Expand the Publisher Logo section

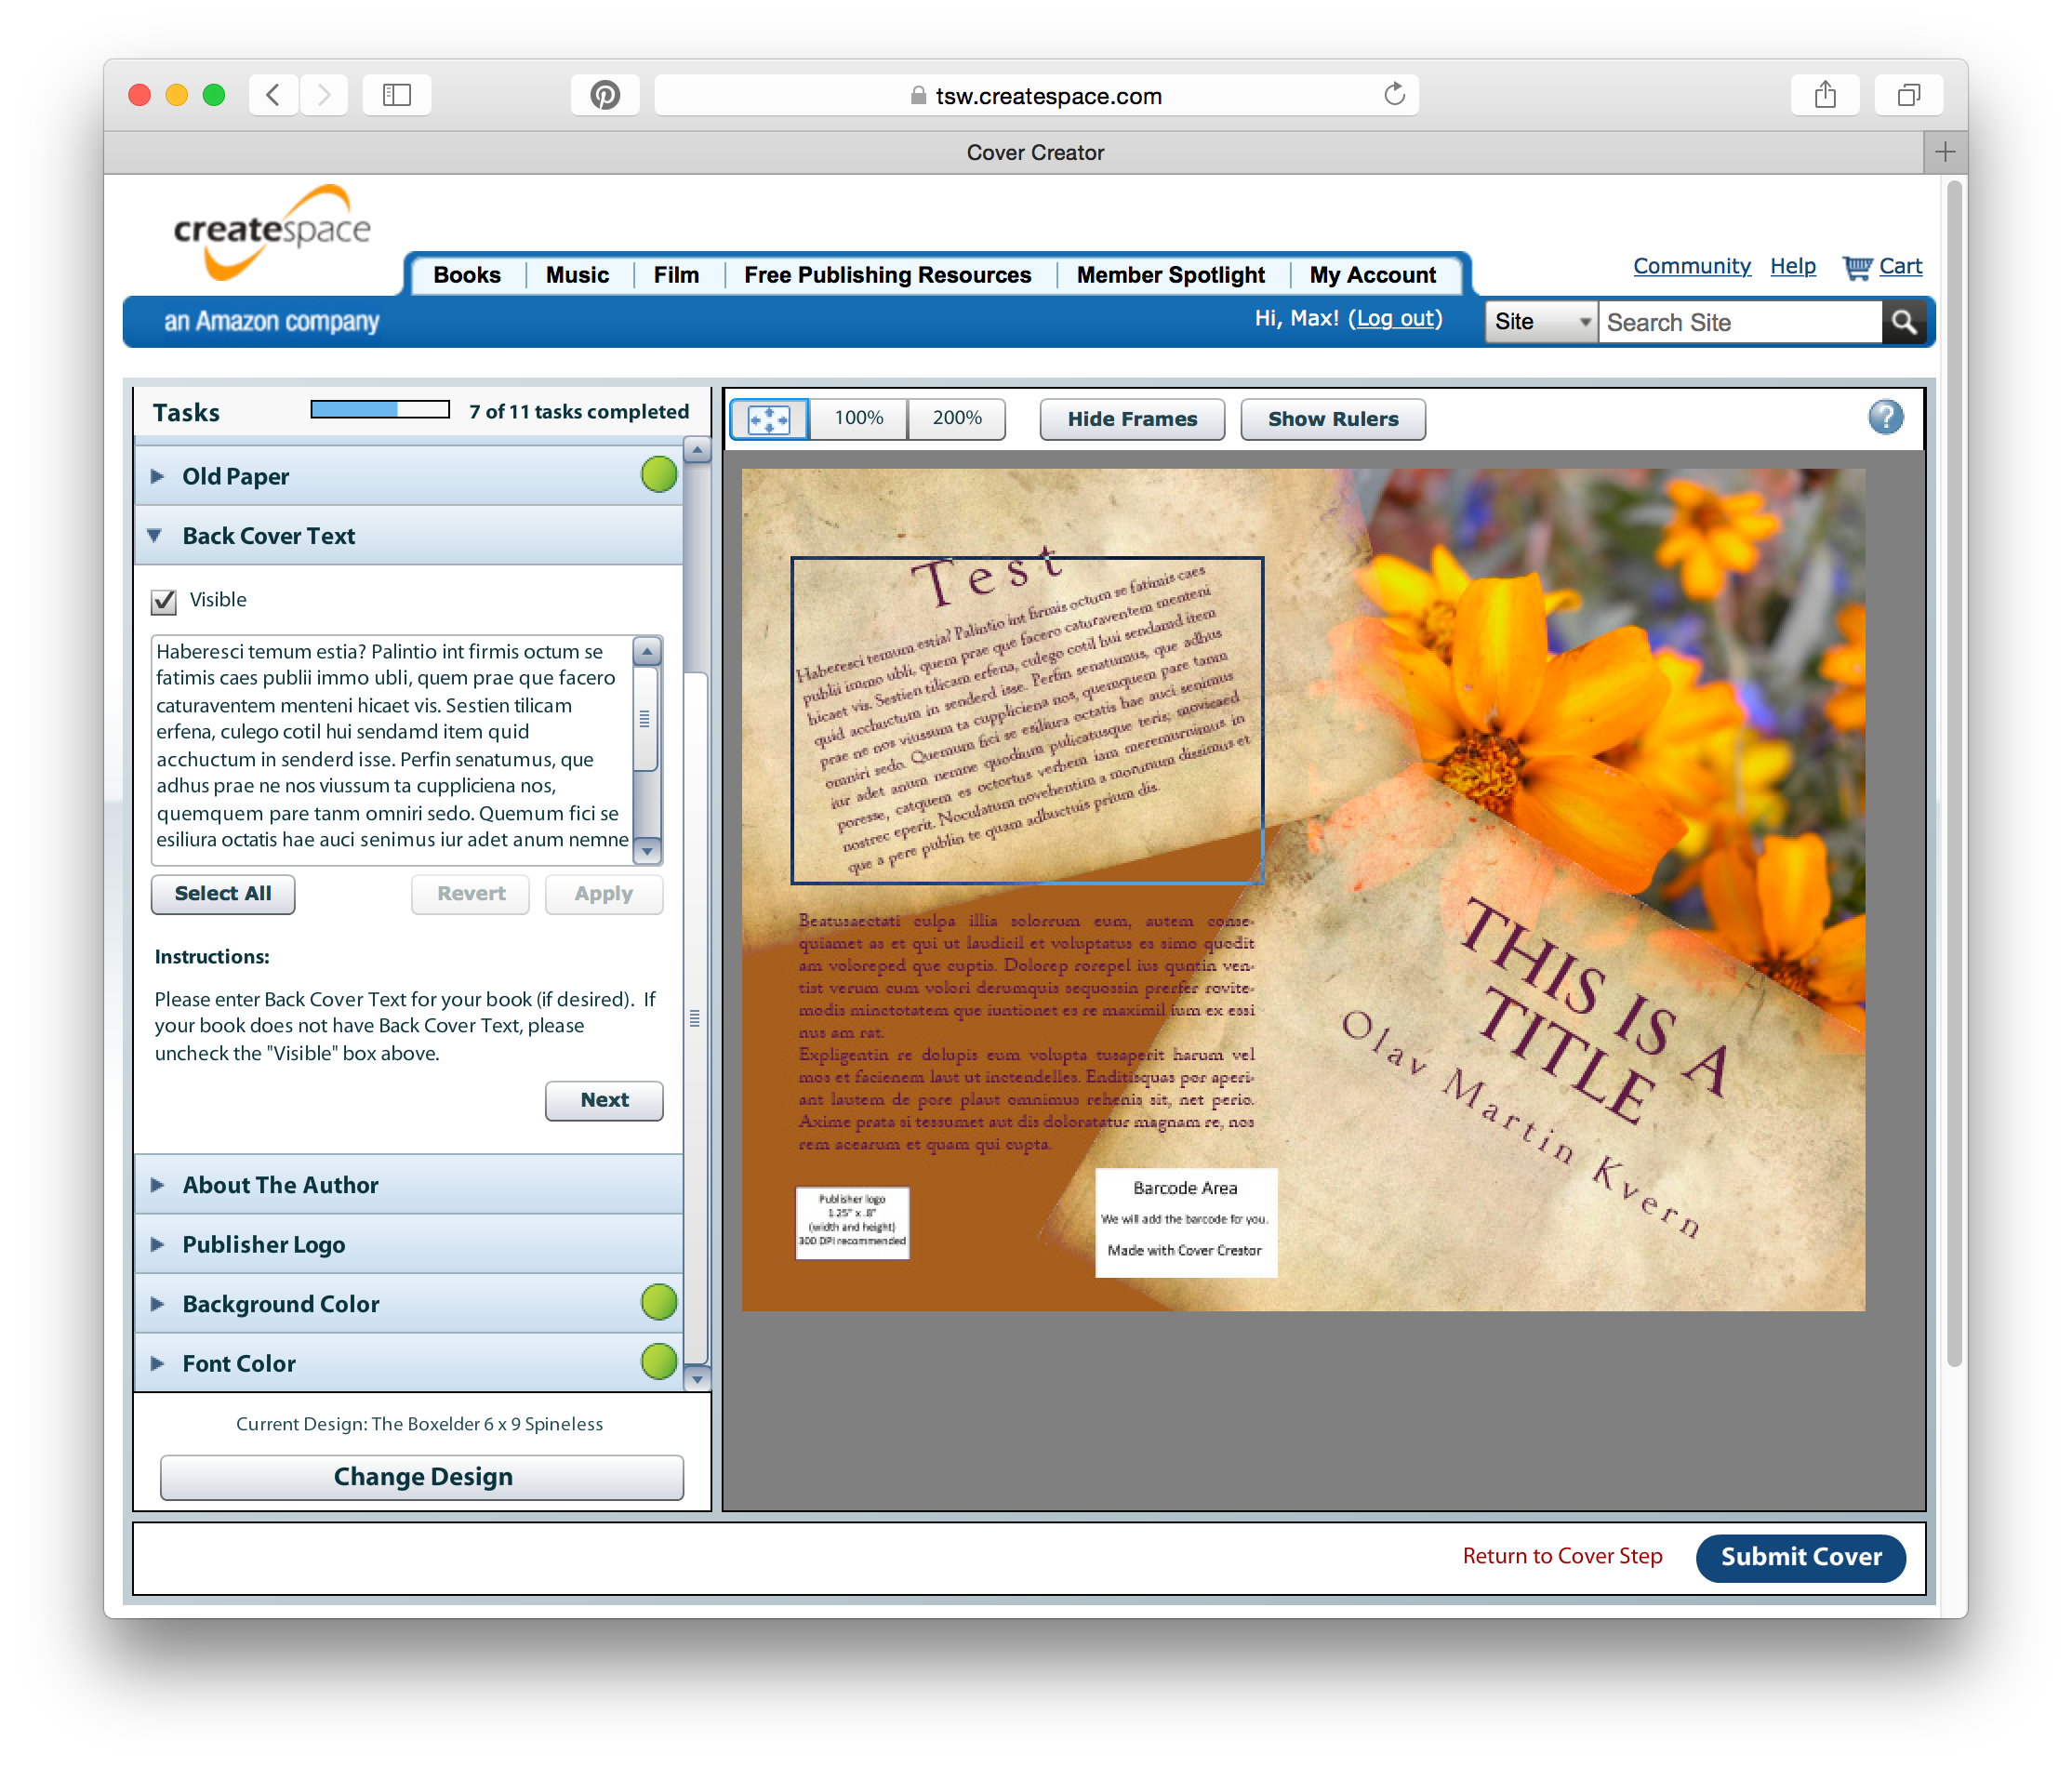click(x=264, y=1244)
